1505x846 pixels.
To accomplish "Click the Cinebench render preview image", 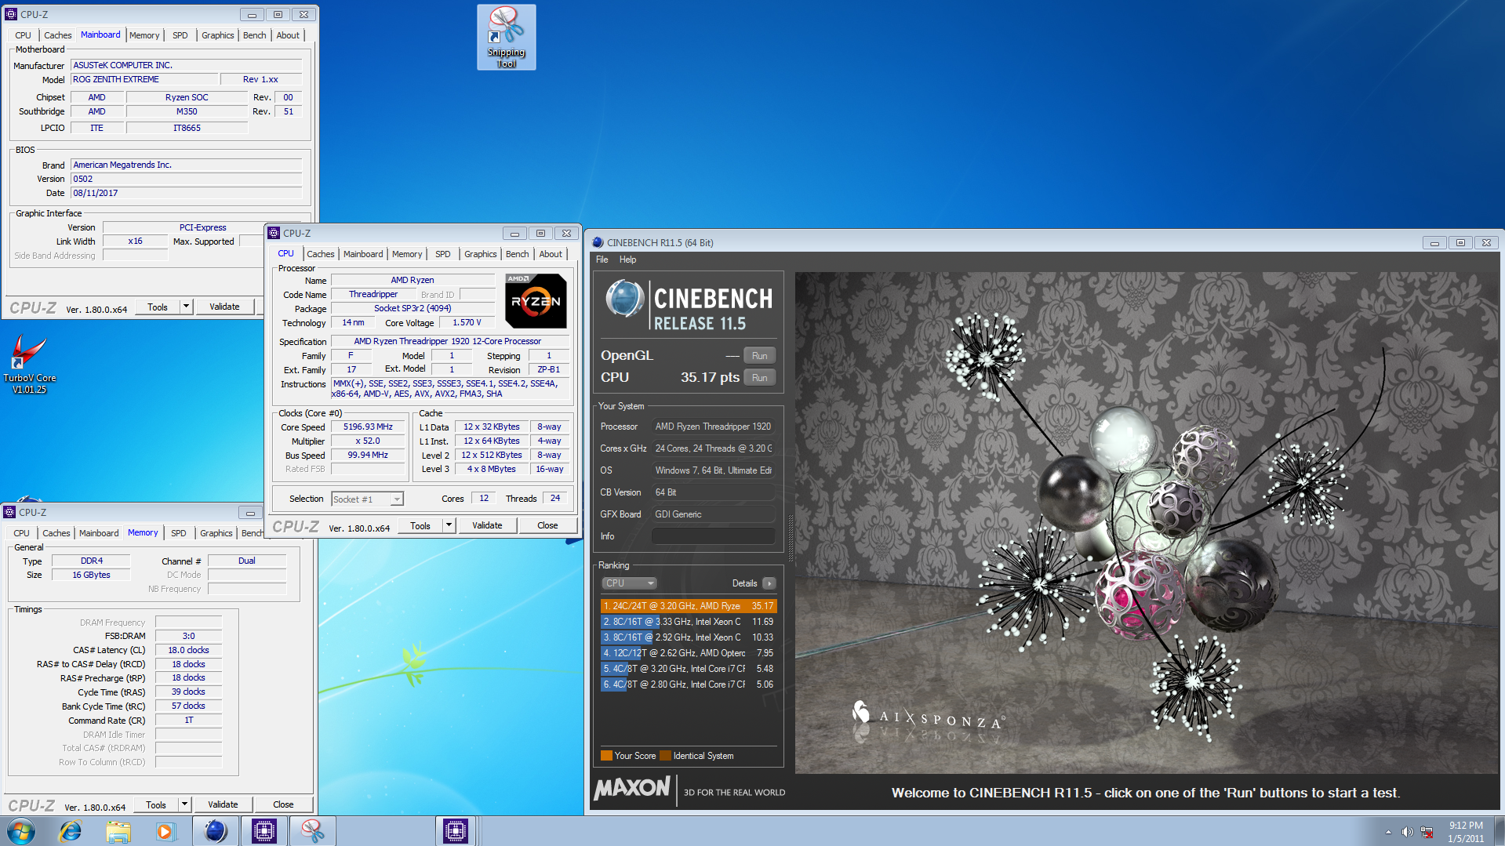I will (x=1146, y=522).
